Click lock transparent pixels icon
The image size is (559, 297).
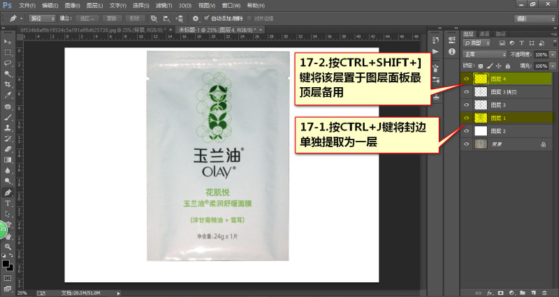481,66
